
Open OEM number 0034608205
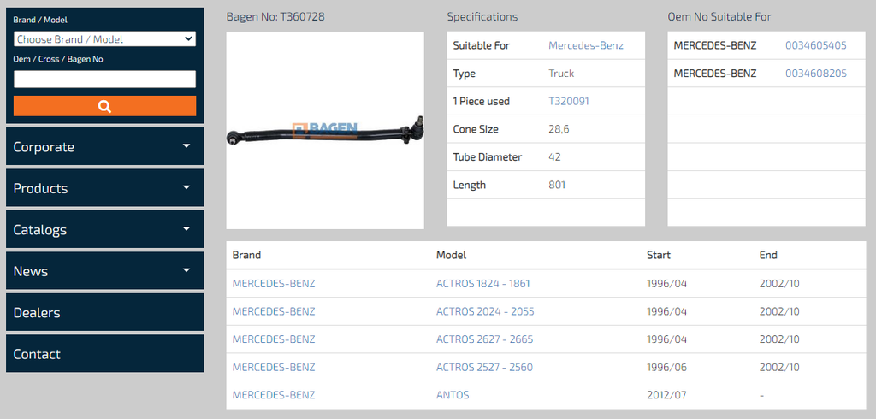tap(815, 74)
